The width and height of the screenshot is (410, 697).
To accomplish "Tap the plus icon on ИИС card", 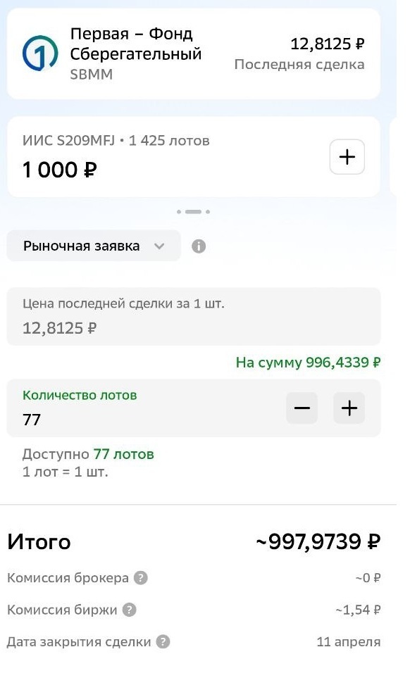I will tap(346, 156).
